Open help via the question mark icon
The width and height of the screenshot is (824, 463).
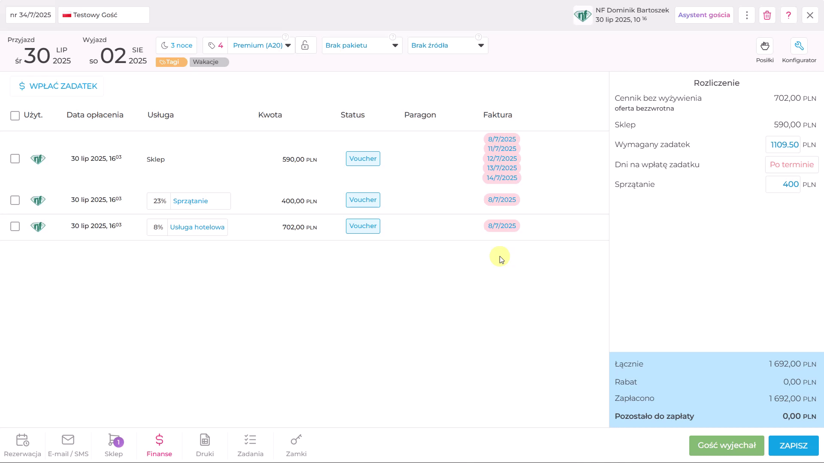pyautogui.click(x=788, y=15)
